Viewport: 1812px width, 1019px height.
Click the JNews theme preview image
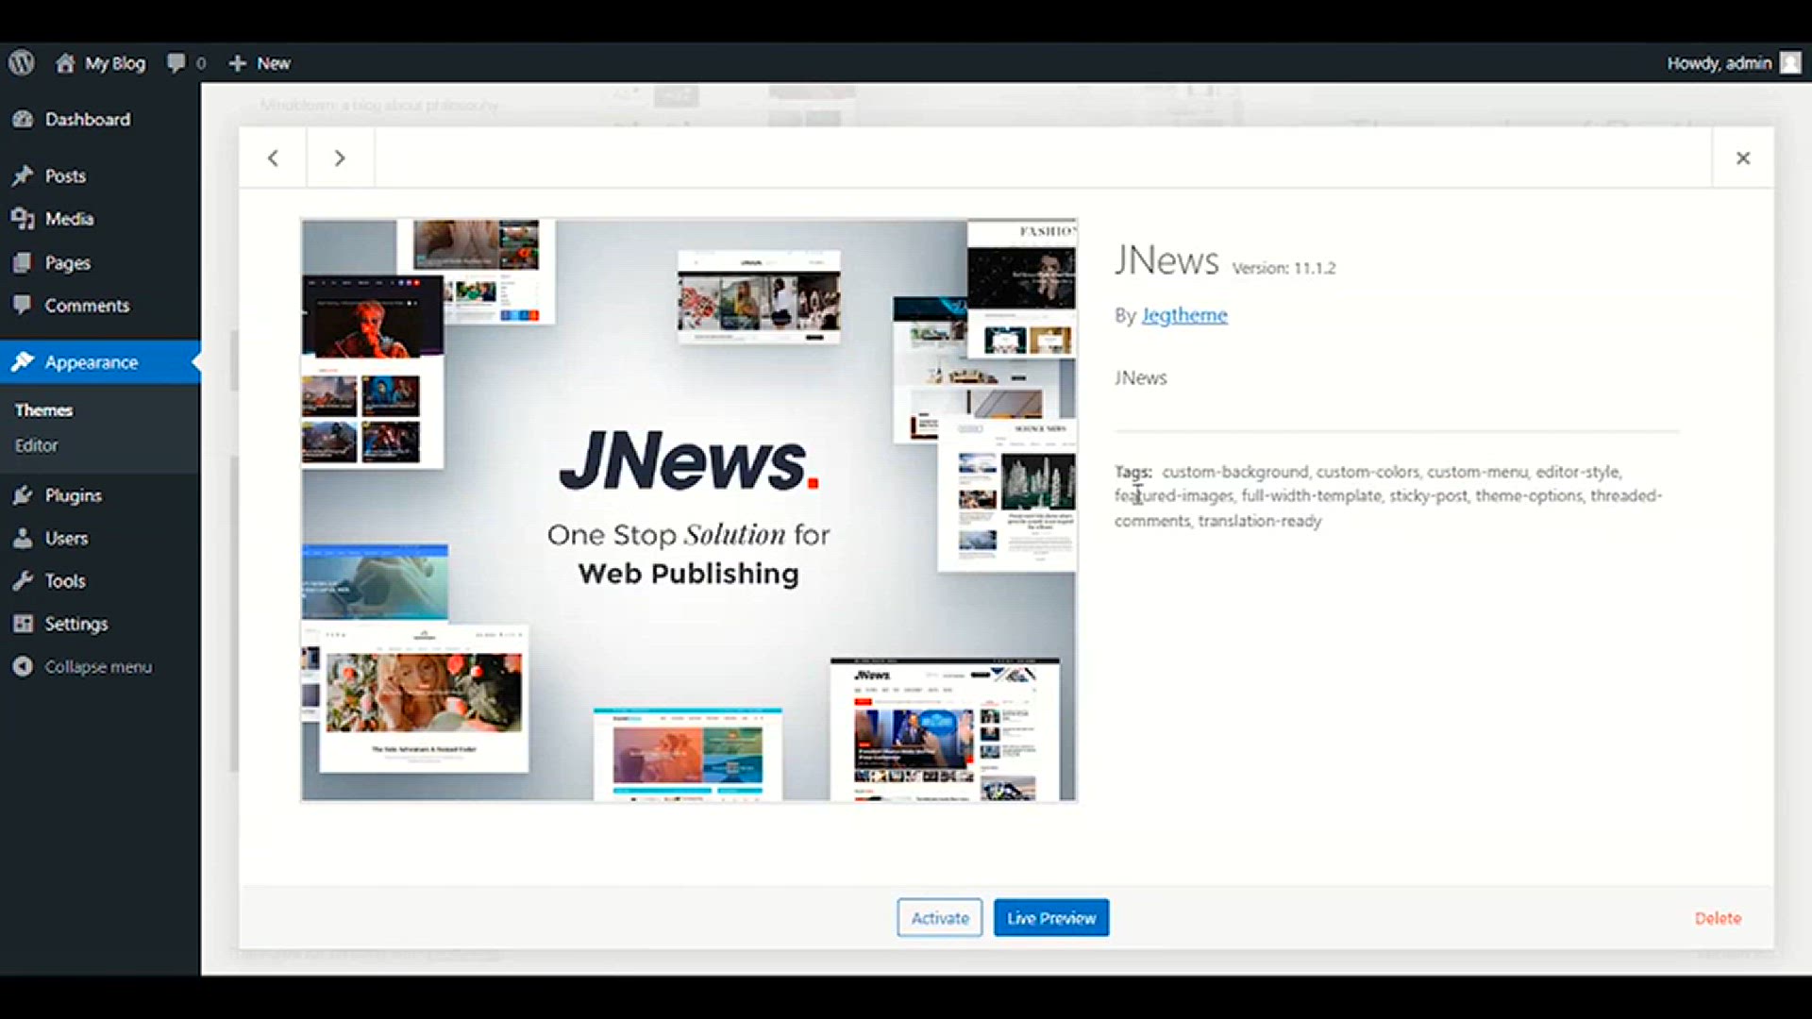pos(688,508)
